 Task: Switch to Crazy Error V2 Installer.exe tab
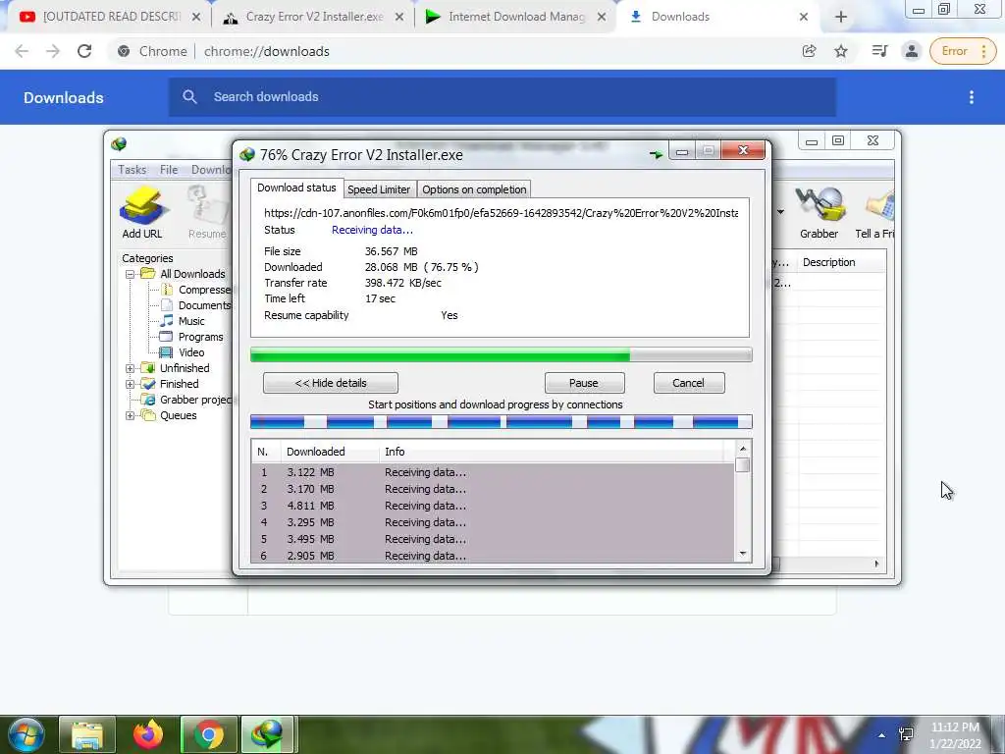pos(313,17)
